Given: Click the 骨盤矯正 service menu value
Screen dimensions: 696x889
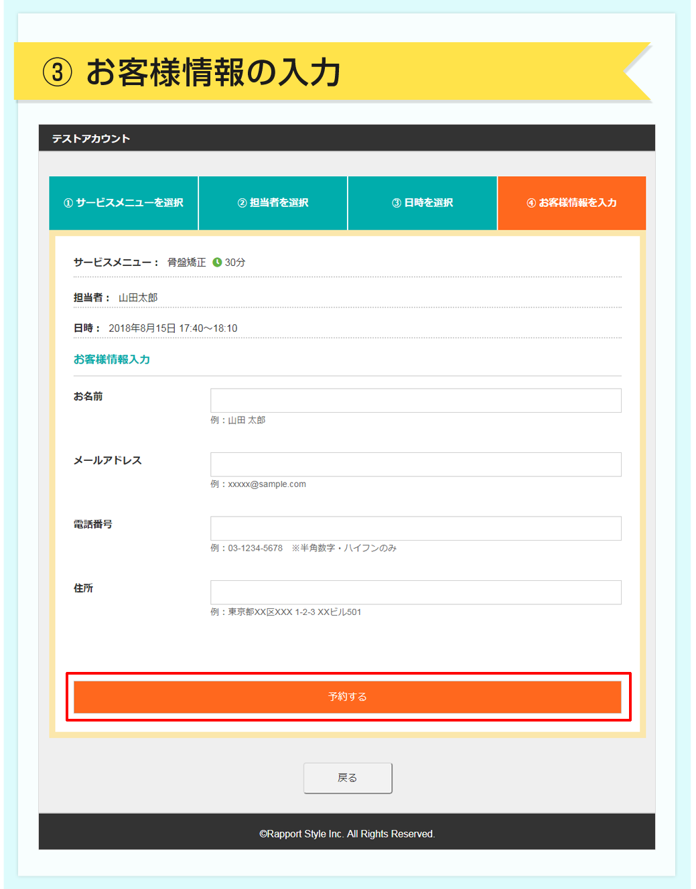Looking at the screenshot, I should pos(186,263).
